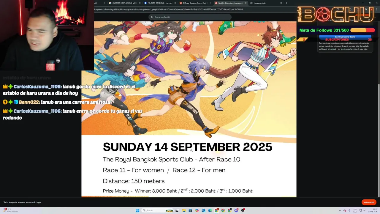
Task: Switch to the active Chrome taskbar icon
Action: click(216, 210)
